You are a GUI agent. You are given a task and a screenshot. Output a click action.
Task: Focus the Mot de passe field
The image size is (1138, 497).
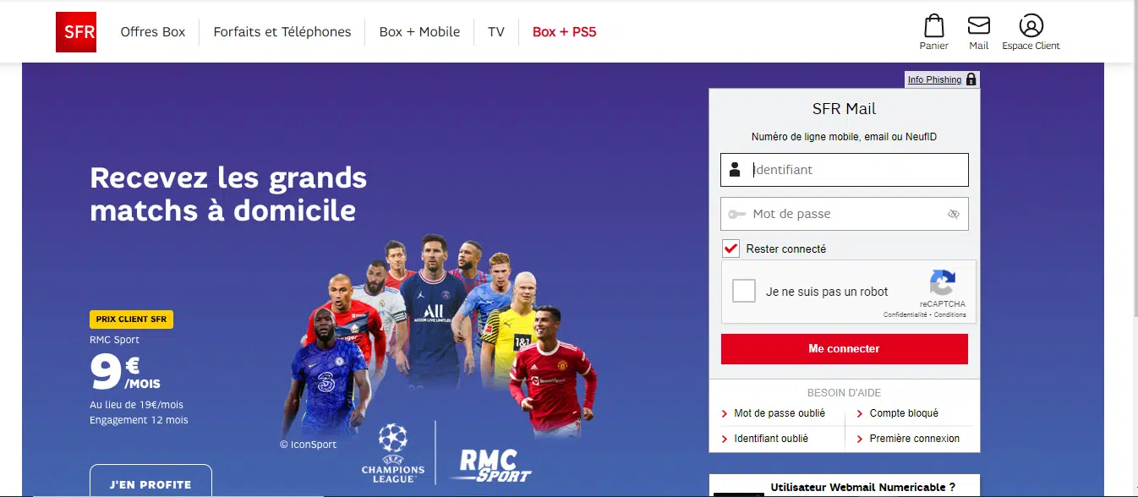click(845, 214)
